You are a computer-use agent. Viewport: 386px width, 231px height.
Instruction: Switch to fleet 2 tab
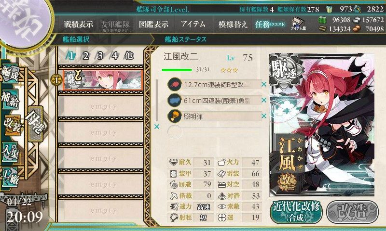[x=85, y=56]
